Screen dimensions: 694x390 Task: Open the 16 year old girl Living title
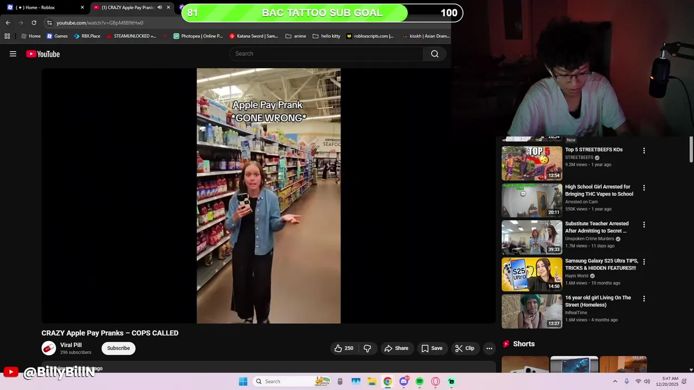coord(598,301)
